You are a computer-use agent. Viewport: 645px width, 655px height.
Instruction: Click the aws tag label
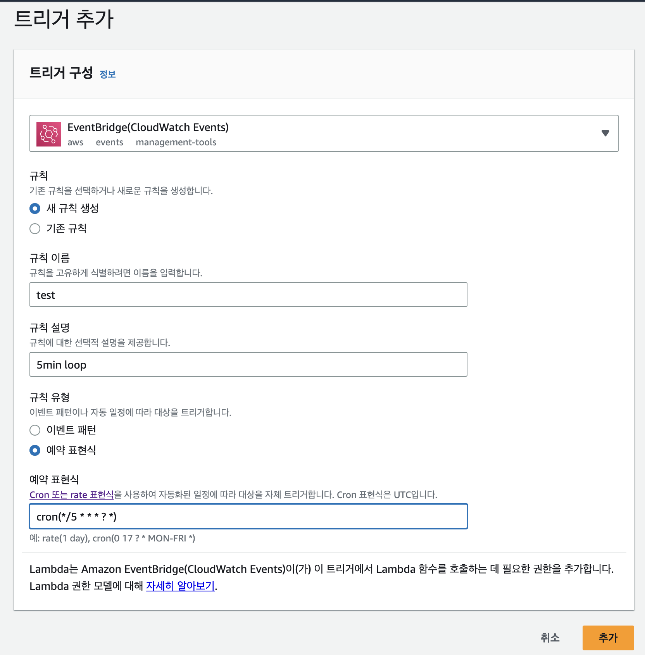(x=75, y=142)
